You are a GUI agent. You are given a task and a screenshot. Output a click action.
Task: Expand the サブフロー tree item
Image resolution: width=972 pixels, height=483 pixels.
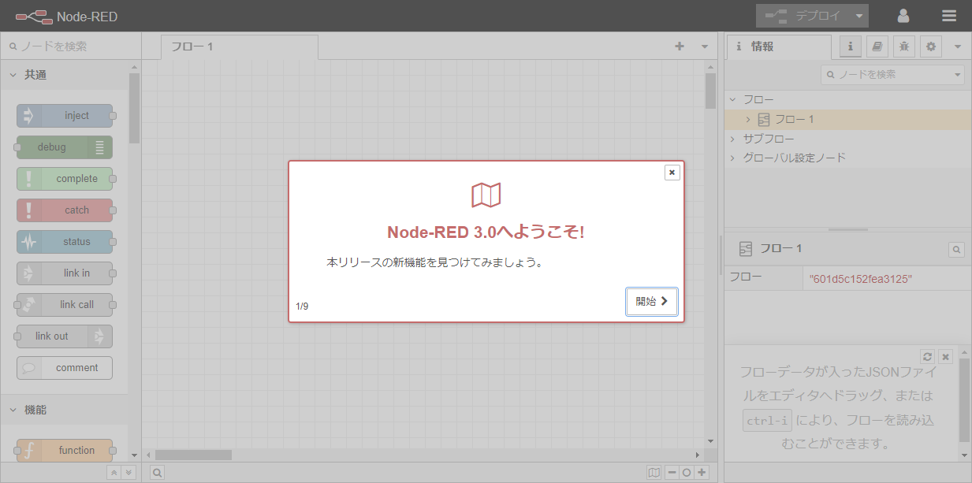732,139
